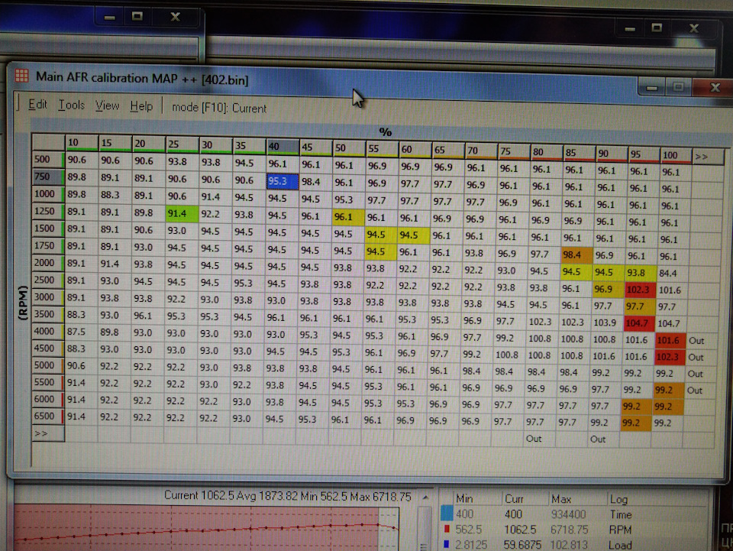Select the green 91.4 cell at 1250 RPM

(x=182, y=213)
